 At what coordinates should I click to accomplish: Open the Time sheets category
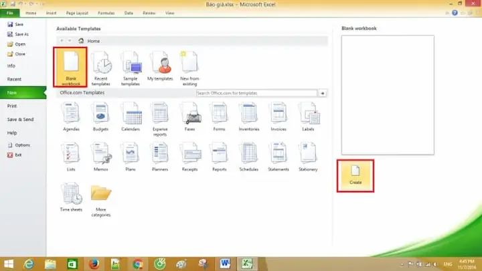point(71,197)
